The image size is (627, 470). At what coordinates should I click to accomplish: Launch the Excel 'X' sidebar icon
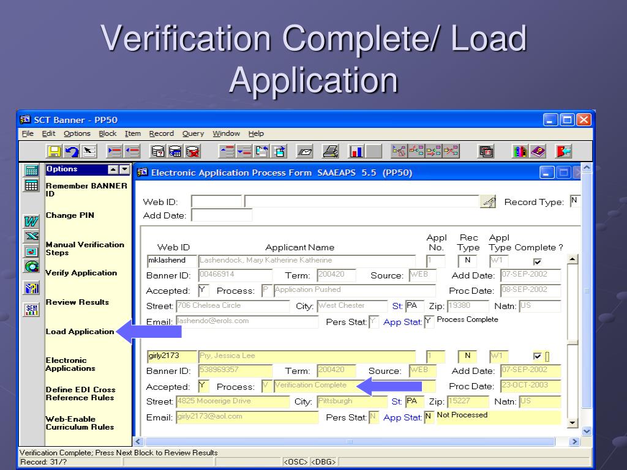coord(32,236)
